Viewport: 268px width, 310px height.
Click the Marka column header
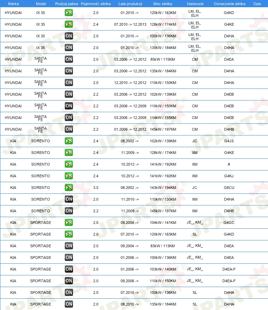(x=13, y=4)
